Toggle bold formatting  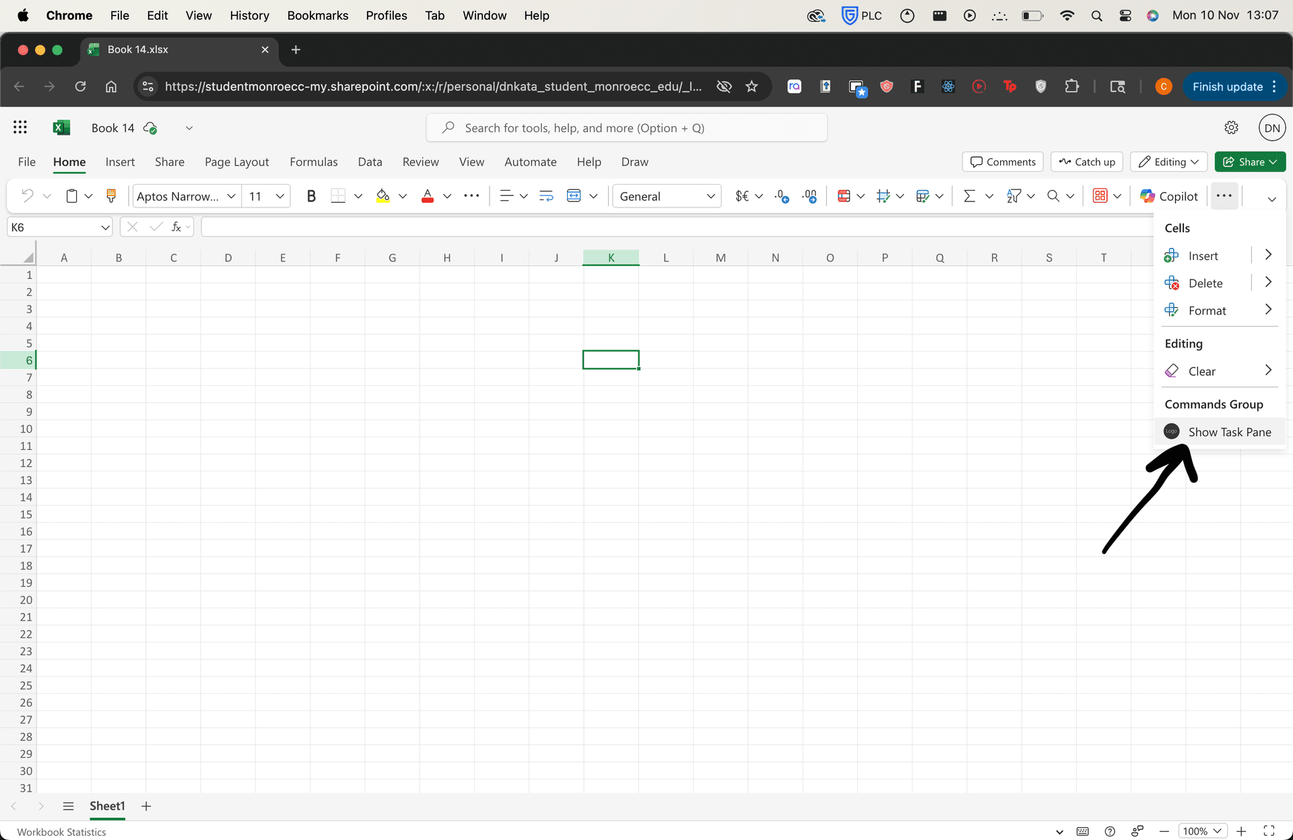tap(311, 195)
